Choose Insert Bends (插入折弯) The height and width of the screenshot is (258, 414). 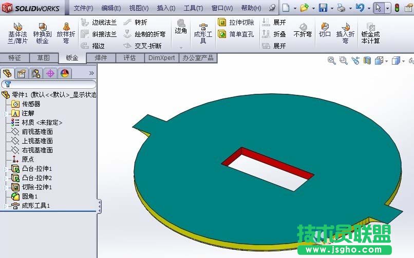tap(345, 33)
